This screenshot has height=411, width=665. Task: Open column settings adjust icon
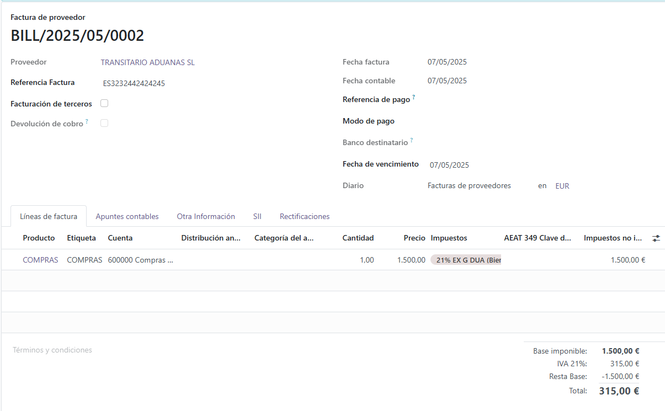tap(656, 238)
